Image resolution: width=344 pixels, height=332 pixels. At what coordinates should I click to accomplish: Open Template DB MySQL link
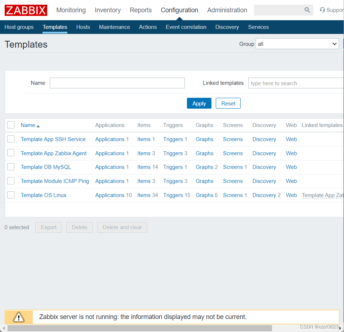point(46,167)
